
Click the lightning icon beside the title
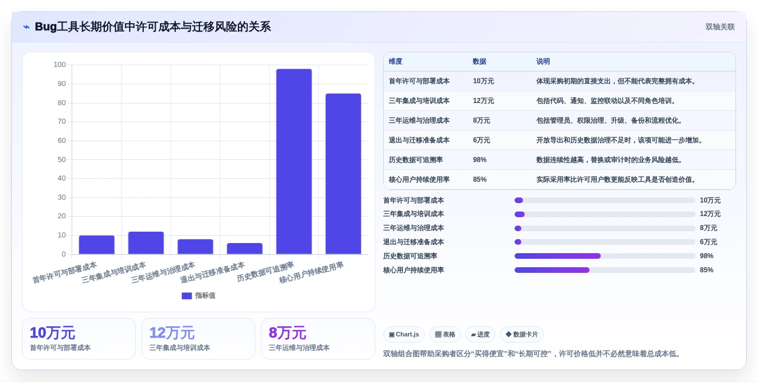[x=26, y=26]
